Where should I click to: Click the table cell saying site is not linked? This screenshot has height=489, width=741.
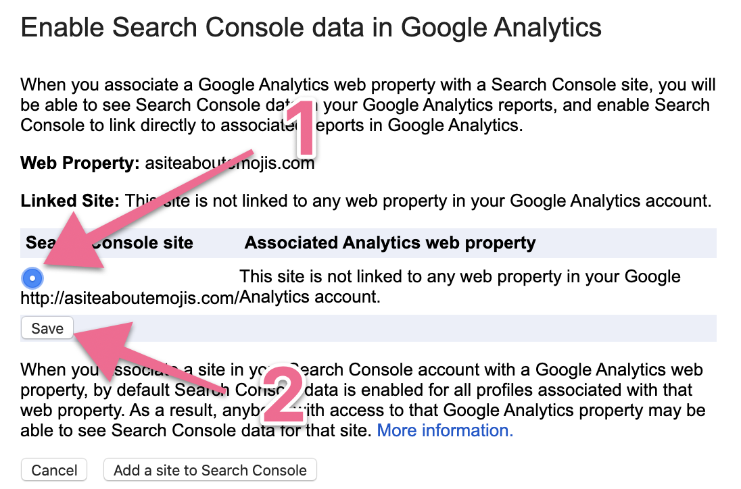460,286
